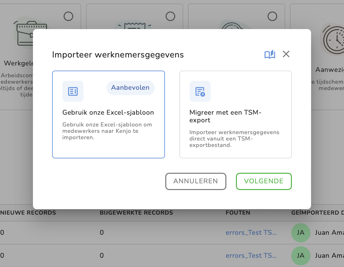Viewport: 344px width, 267px height.
Task: Click the JA avatar in second row
Action: point(301,256)
